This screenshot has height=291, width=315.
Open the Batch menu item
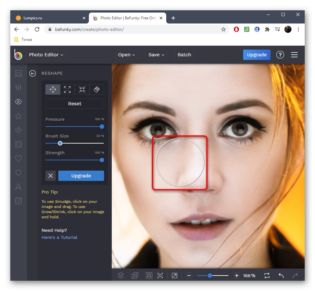point(184,55)
